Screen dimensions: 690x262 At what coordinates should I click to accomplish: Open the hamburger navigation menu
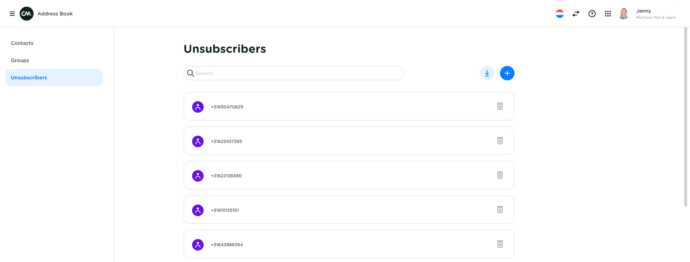coord(12,14)
